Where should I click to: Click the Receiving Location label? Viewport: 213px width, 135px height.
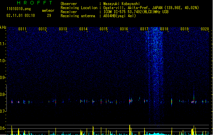[79, 8]
